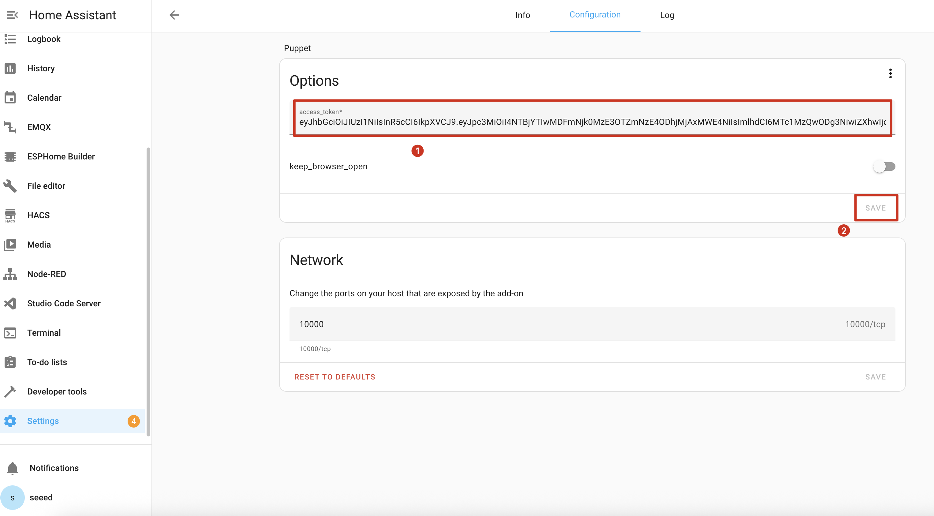Open To-do lists sidebar label
Image resolution: width=934 pixels, height=516 pixels.
[x=47, y=362]
